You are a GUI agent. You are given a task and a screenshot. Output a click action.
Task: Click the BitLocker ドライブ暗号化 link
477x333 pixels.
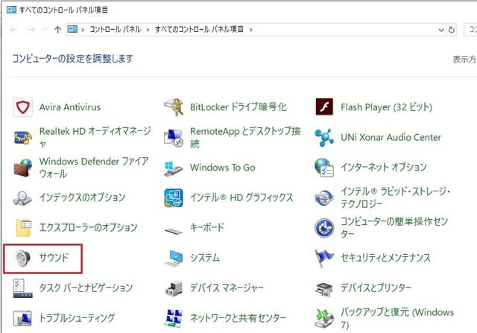(238, 107)
